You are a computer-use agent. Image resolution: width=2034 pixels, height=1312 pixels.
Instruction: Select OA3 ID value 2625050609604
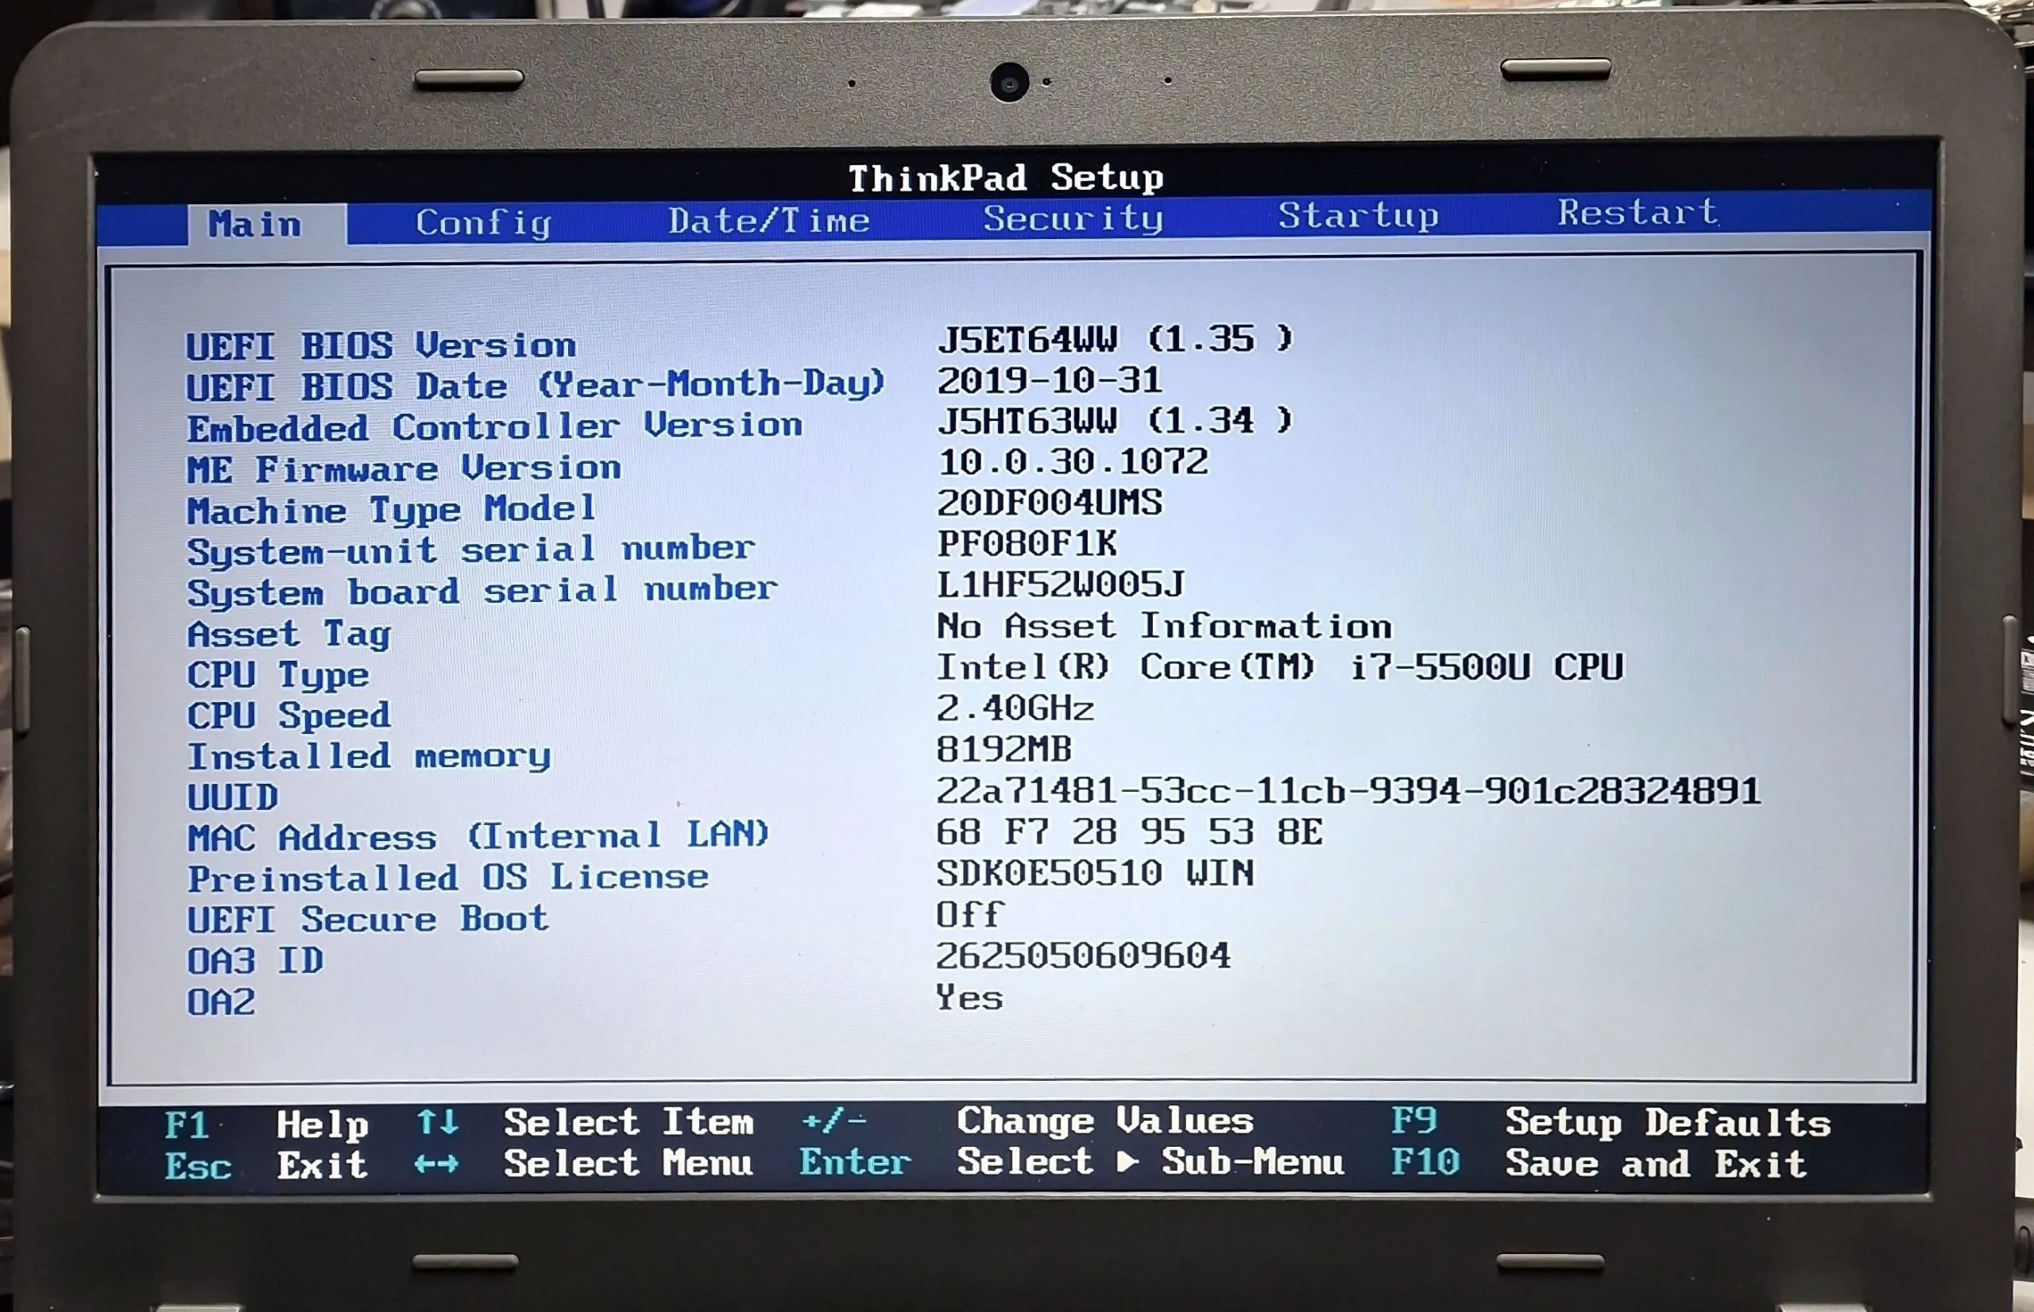point(1084,956)
